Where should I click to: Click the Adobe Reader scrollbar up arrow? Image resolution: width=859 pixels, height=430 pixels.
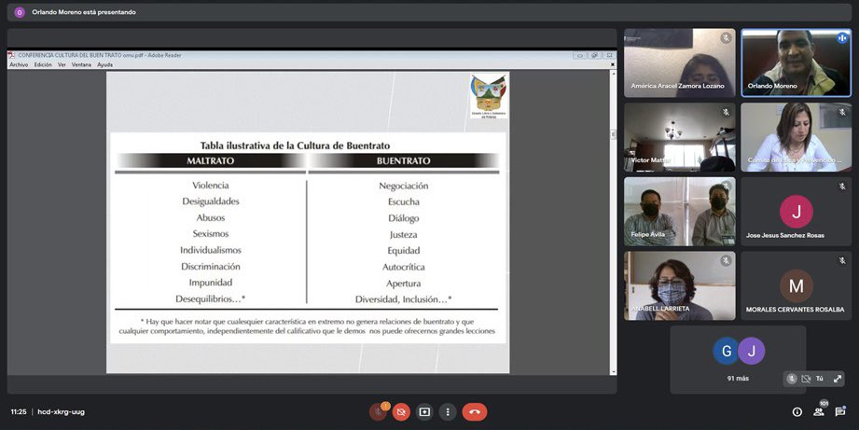pyautogui.click(x=613, y=74)
